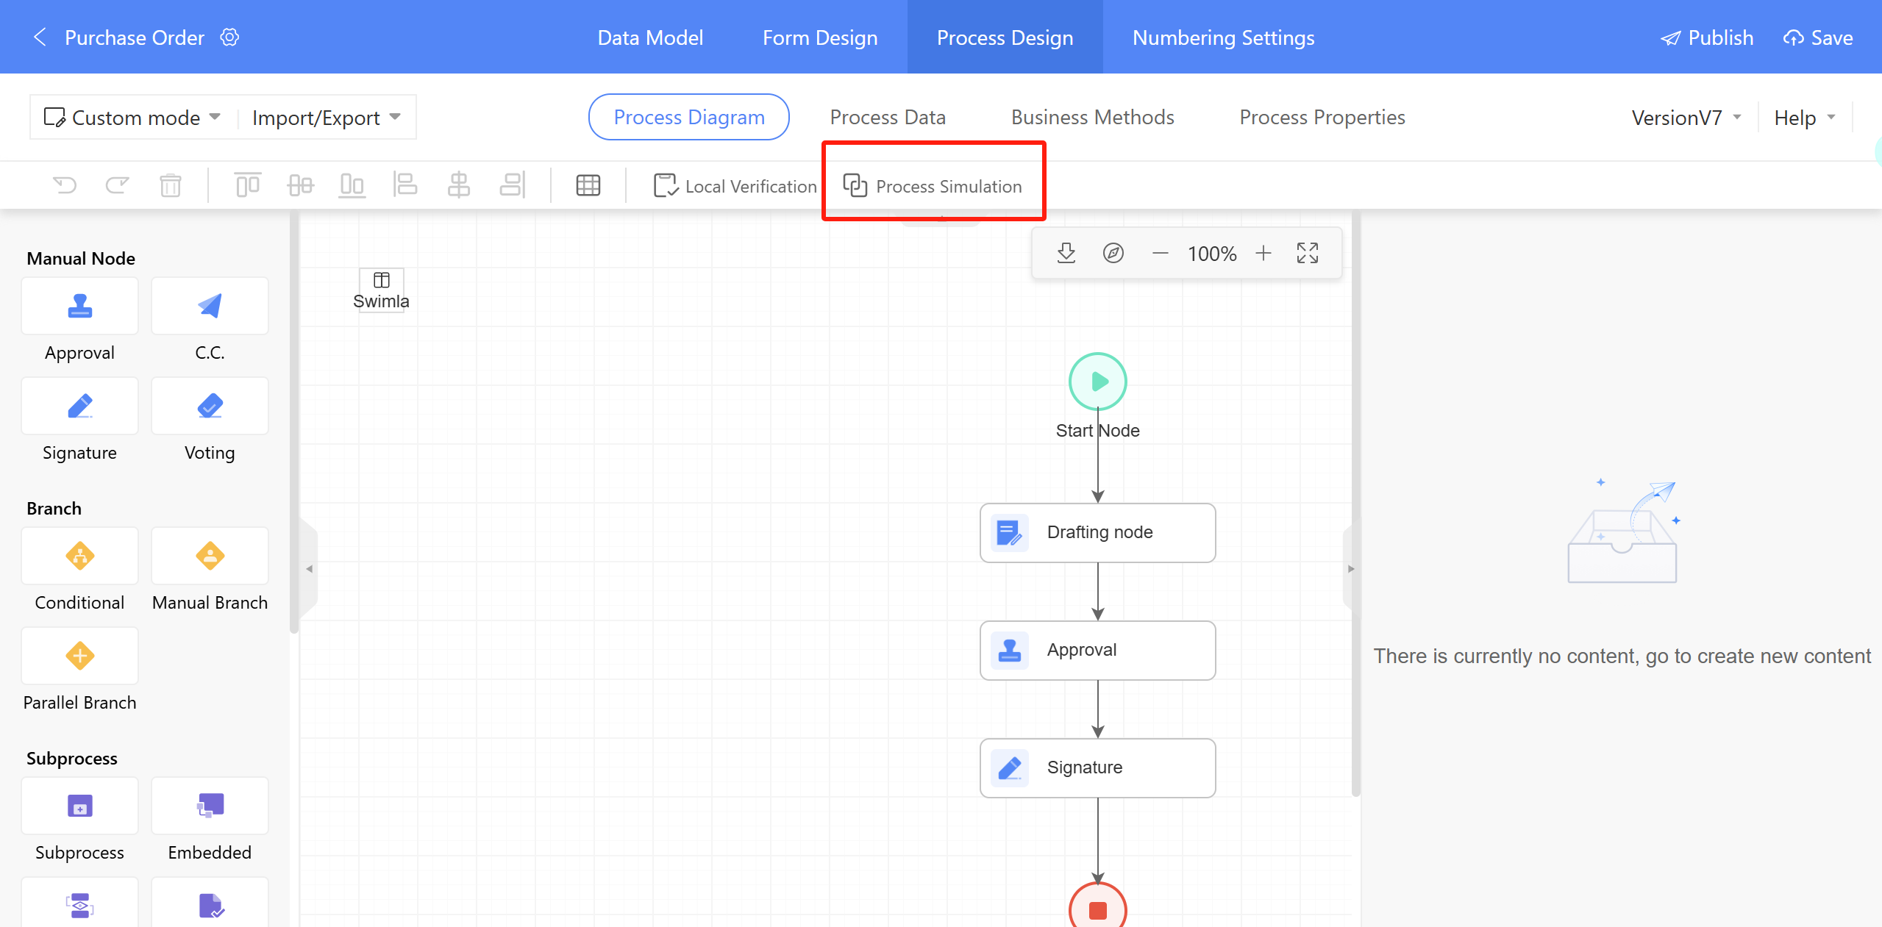Select the Conditional branch node icon
Viewport: 1882px width, 927px height.
click(79, 556)
